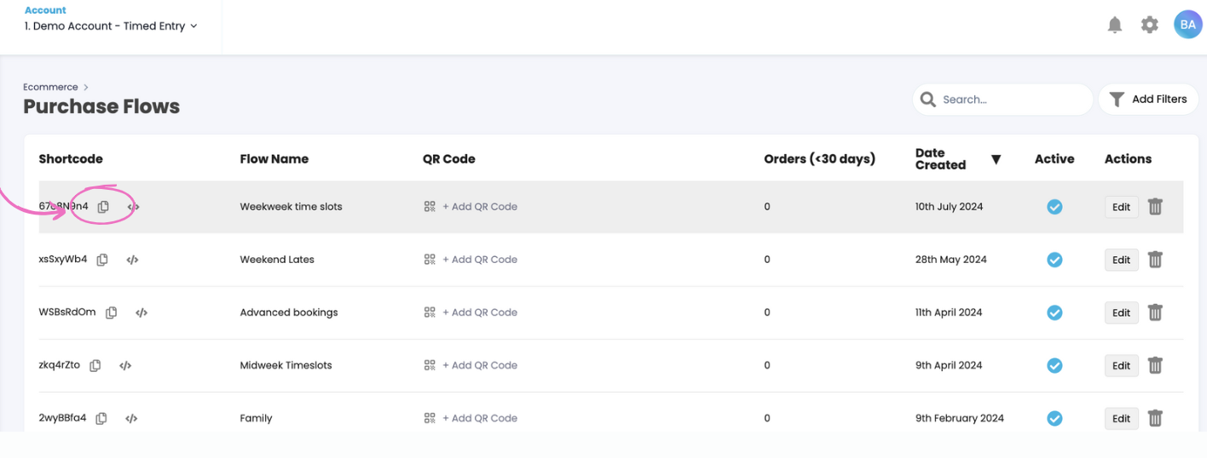Open the BA user avatar menu
Image resolution: width=1207 pixels, height=458 pixels.
coord(1187,26)
